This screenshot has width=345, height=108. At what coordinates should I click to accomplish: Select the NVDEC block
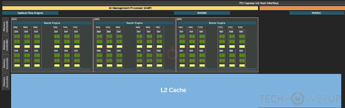click(x=316, y=13)
